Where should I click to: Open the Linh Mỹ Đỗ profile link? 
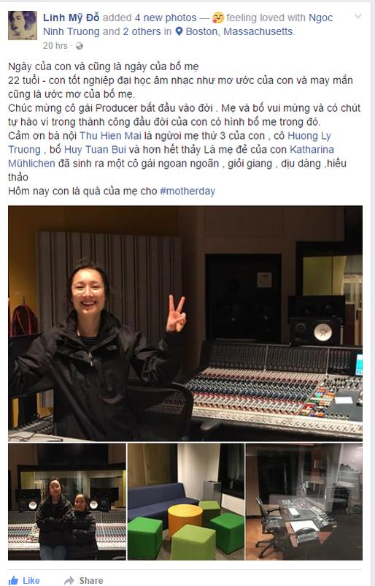(71, 18)
